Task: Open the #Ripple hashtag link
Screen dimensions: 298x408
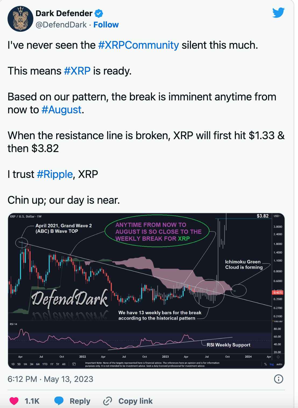Action: point(55,174)
